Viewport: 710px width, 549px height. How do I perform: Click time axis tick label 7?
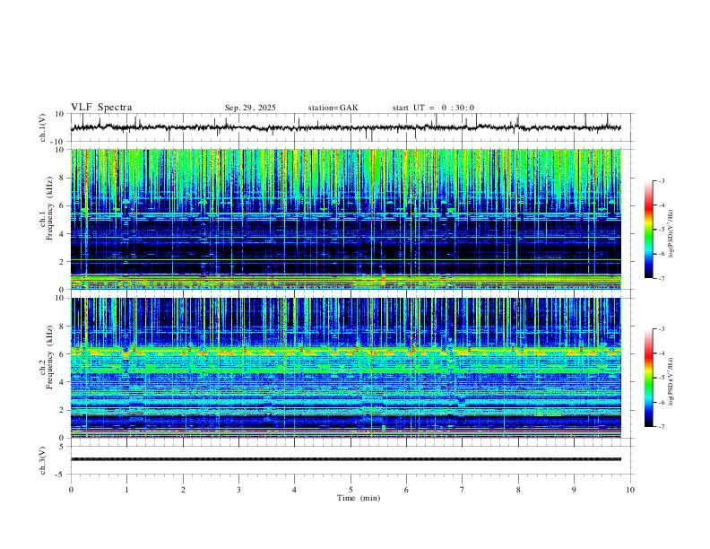point(463,490)
